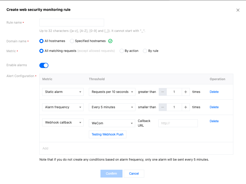Increase the Alarm frequency times value
This screenshot has width=246, height=184.
pos(186,107)
